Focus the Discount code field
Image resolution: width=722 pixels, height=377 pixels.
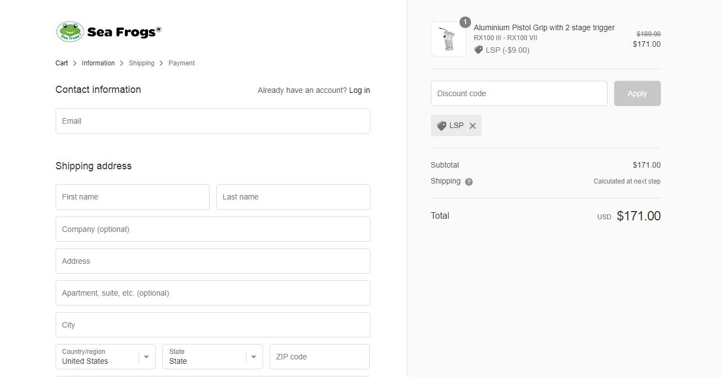tap(519, 93)
